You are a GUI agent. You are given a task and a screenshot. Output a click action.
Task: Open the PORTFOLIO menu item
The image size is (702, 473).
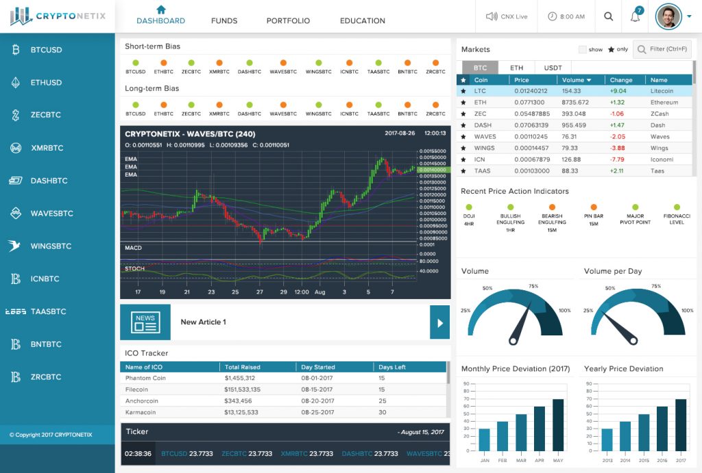tap(288, 21)
